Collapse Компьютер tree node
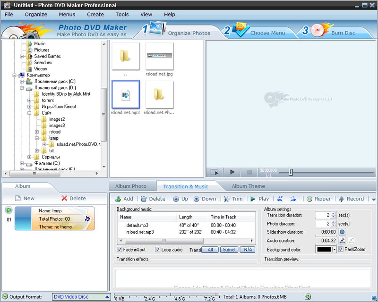 pos(15,75)
